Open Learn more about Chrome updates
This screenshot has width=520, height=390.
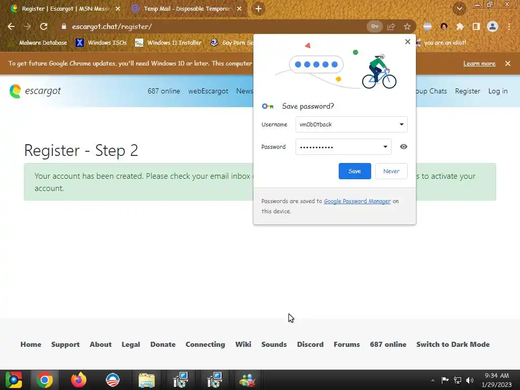[479, 63]
